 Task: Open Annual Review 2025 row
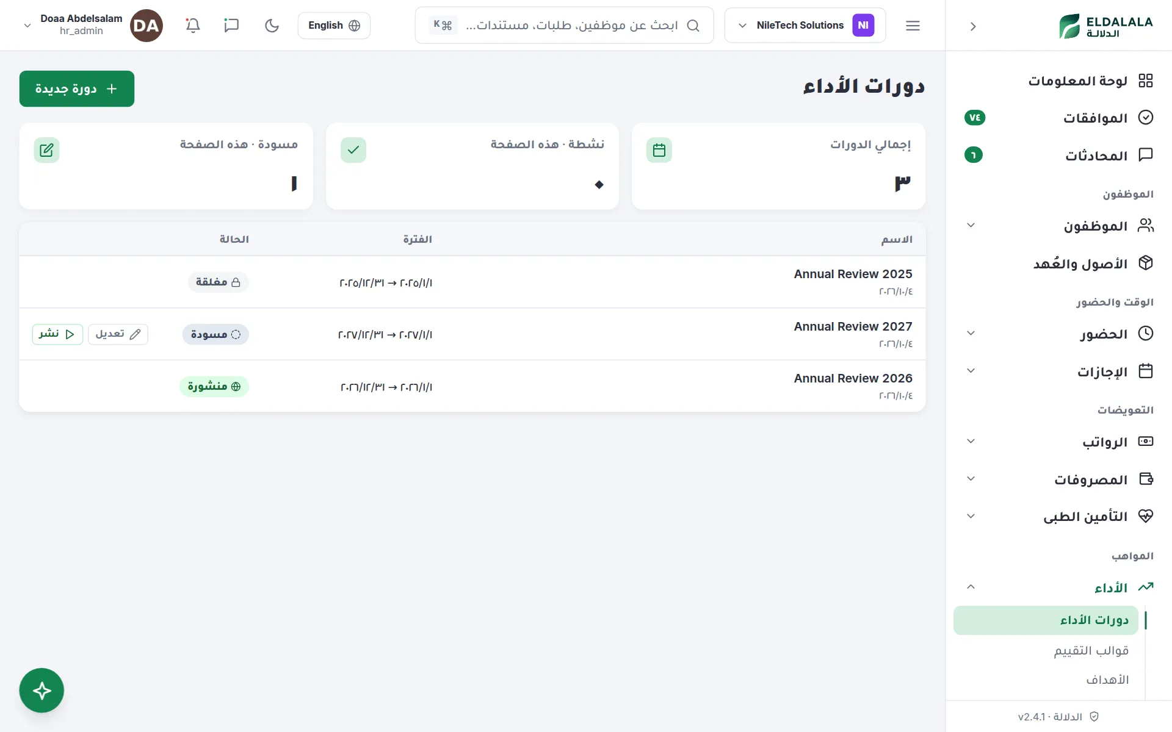(472, 282)
